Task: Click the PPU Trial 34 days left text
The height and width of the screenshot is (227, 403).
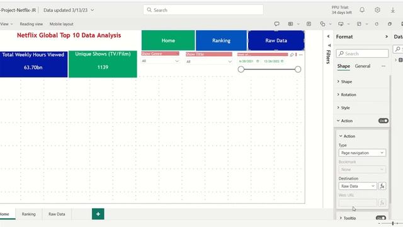Action: (341, 10)
